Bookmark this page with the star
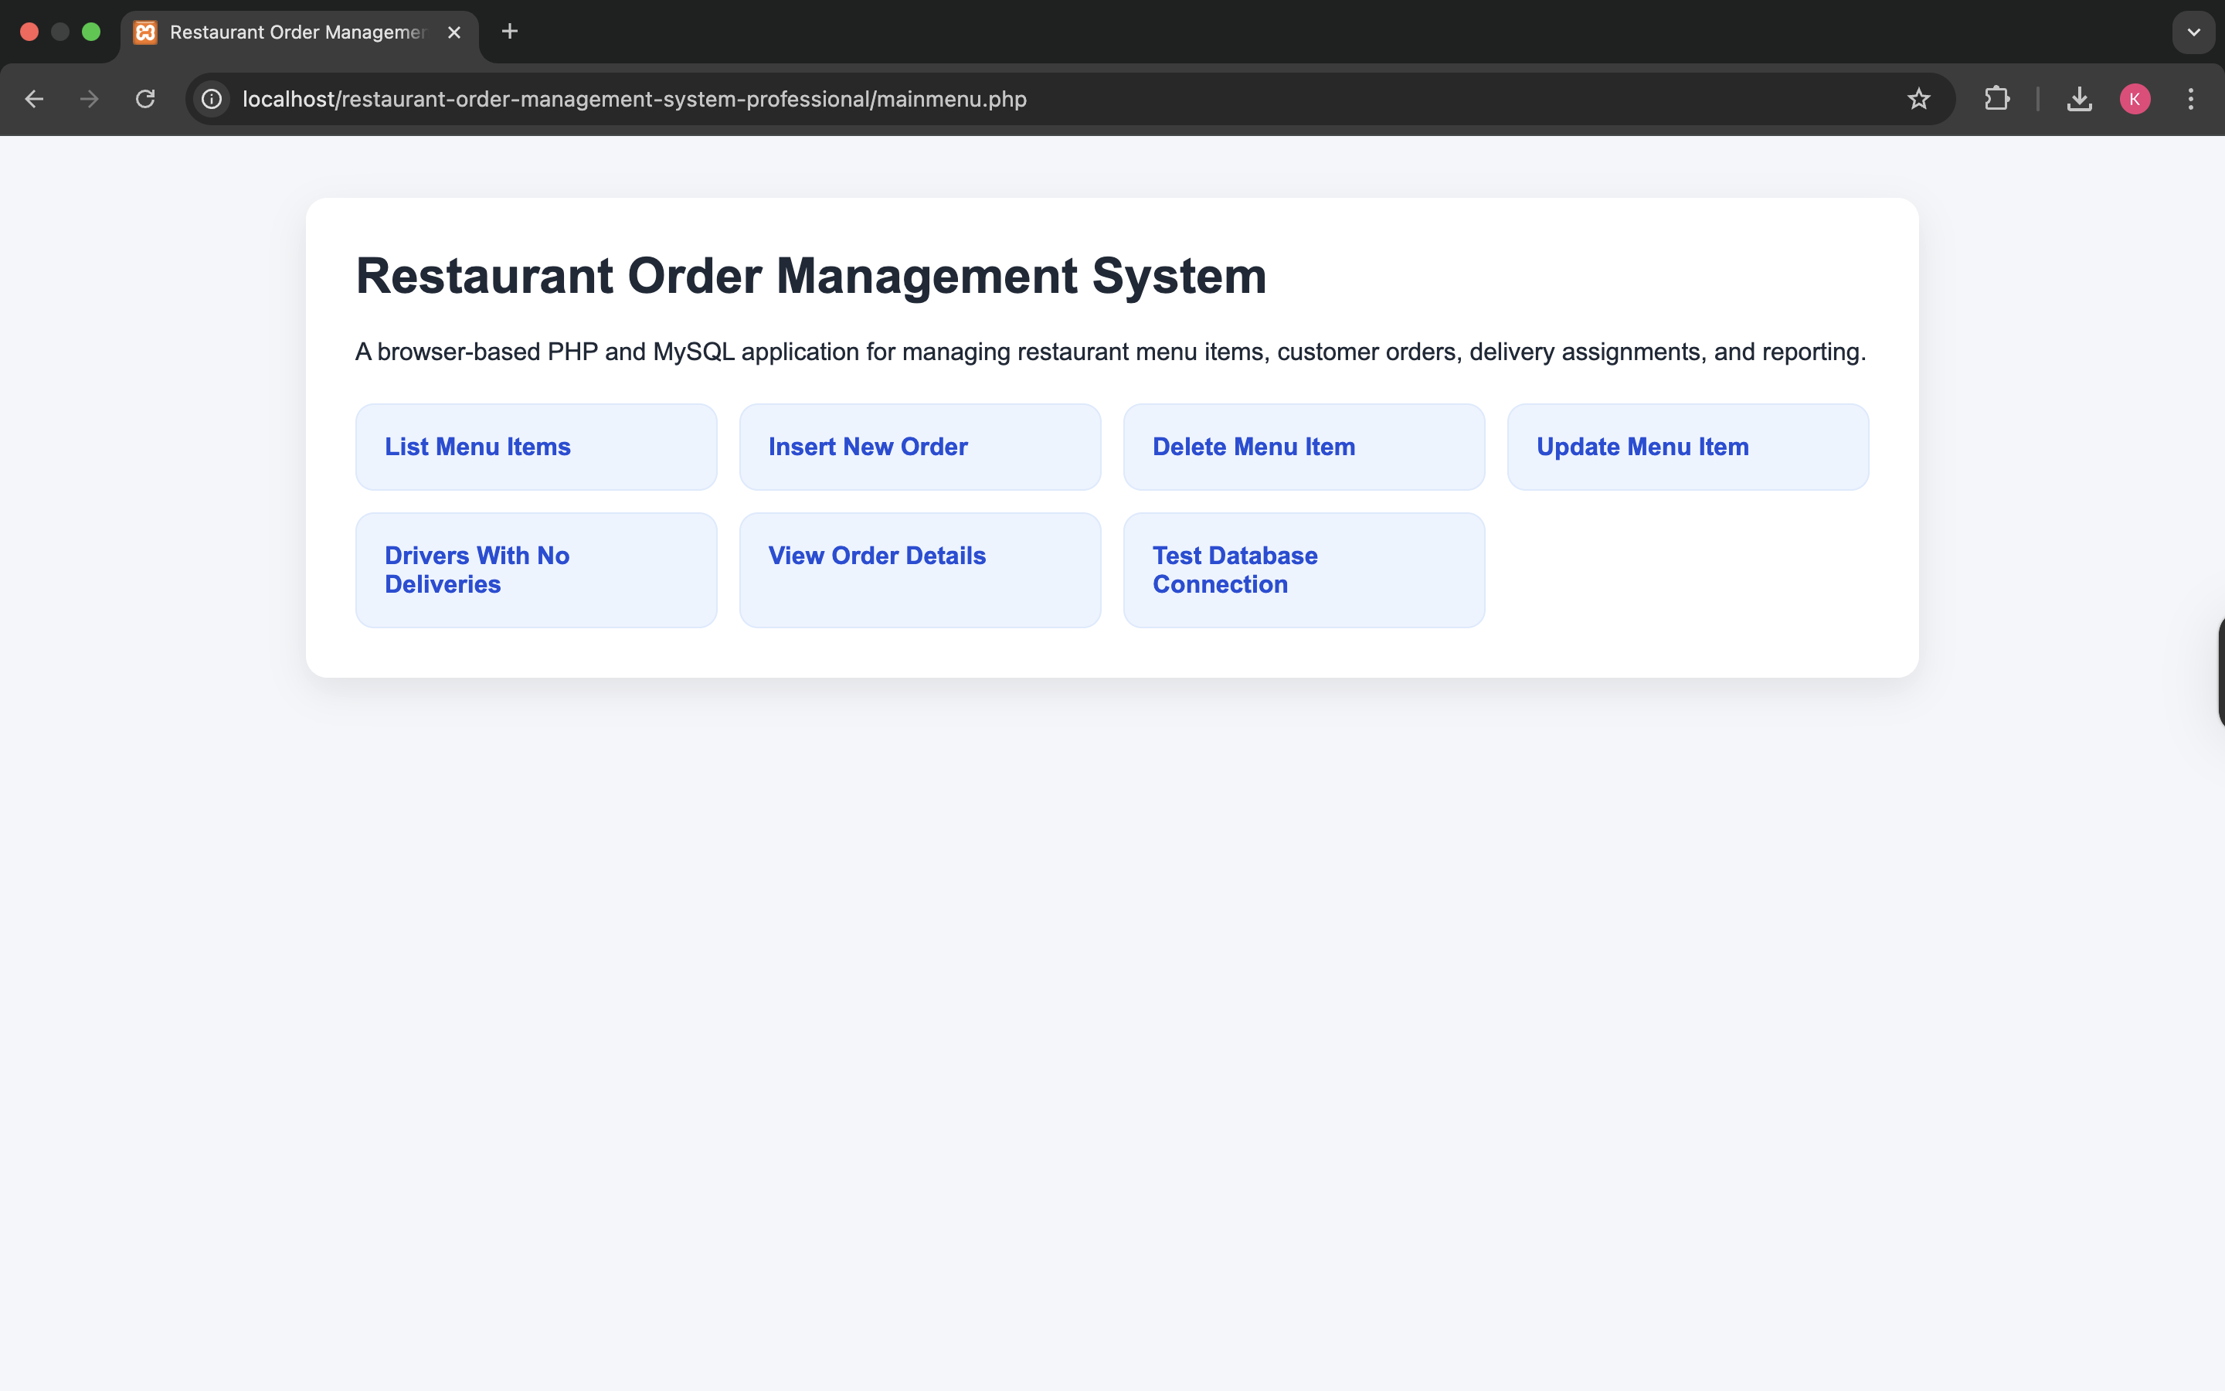 [1918, 100]
